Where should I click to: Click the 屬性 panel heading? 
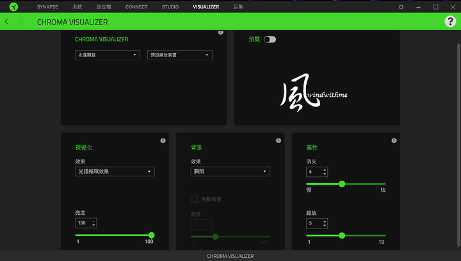312,147
